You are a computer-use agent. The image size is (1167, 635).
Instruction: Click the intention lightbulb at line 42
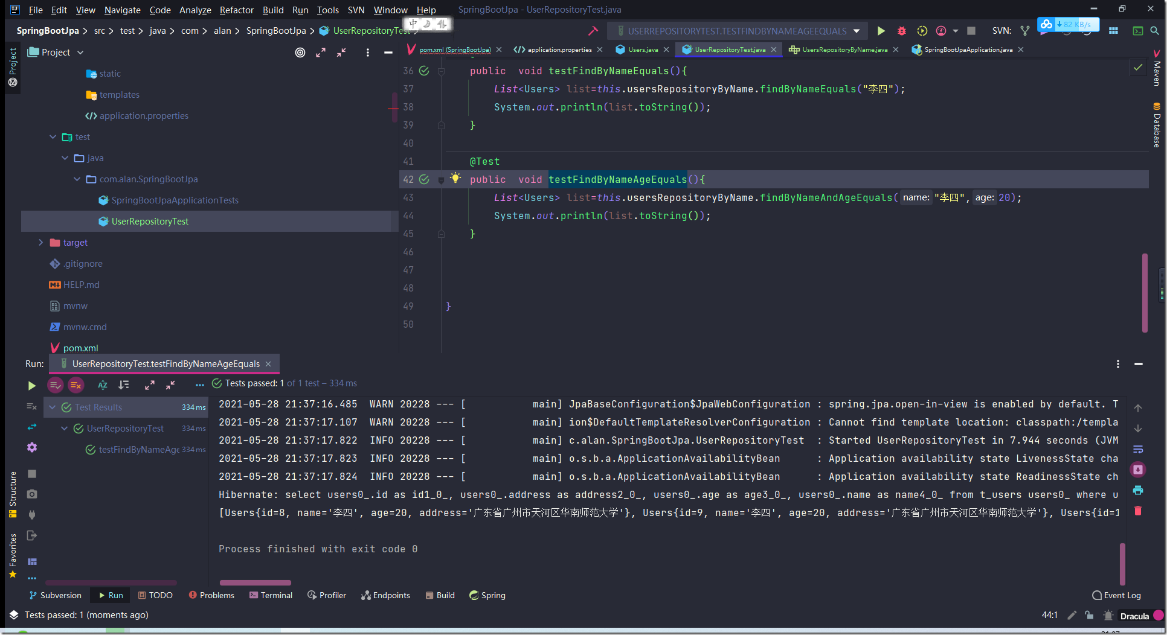(x=455, y=178)
